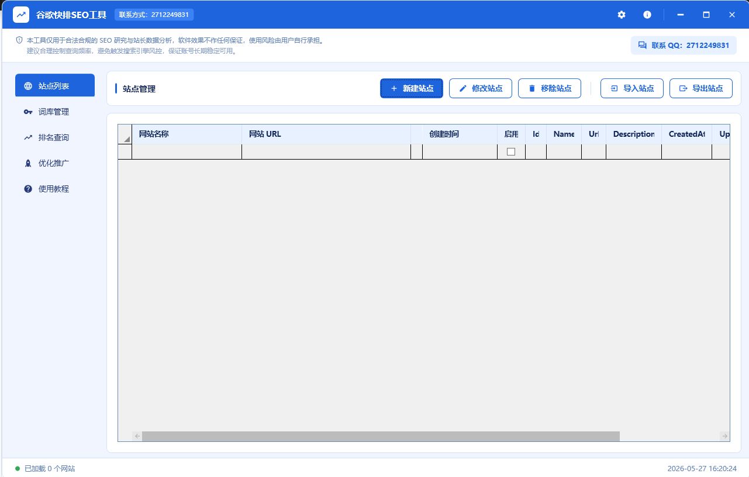Click the Id column header
The width and height of the screenshot is (749, 477).
click(536, 134)
